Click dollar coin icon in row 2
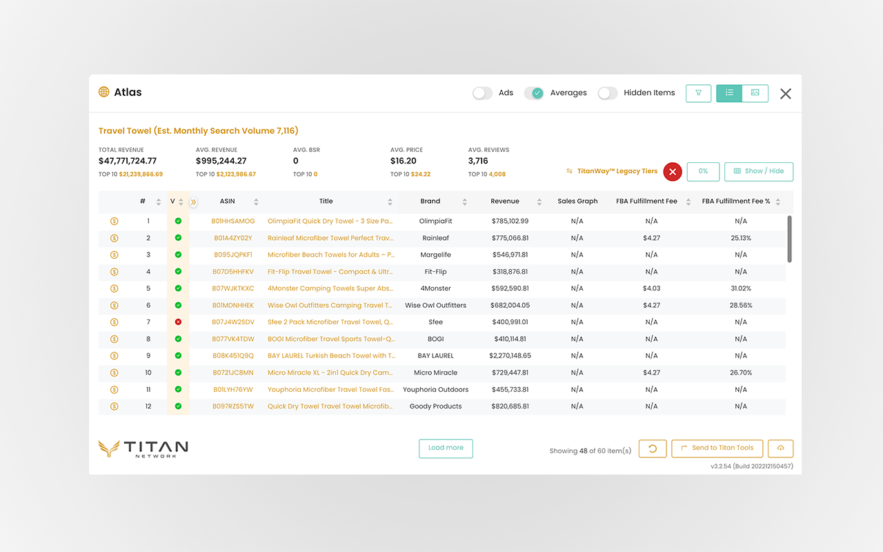This screenshot has width=883, height=552. (x=115, y=238)
